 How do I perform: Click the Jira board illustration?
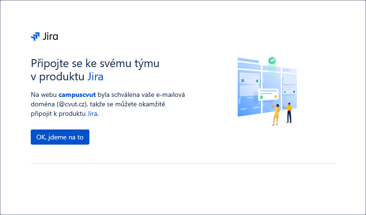[267, 91]
